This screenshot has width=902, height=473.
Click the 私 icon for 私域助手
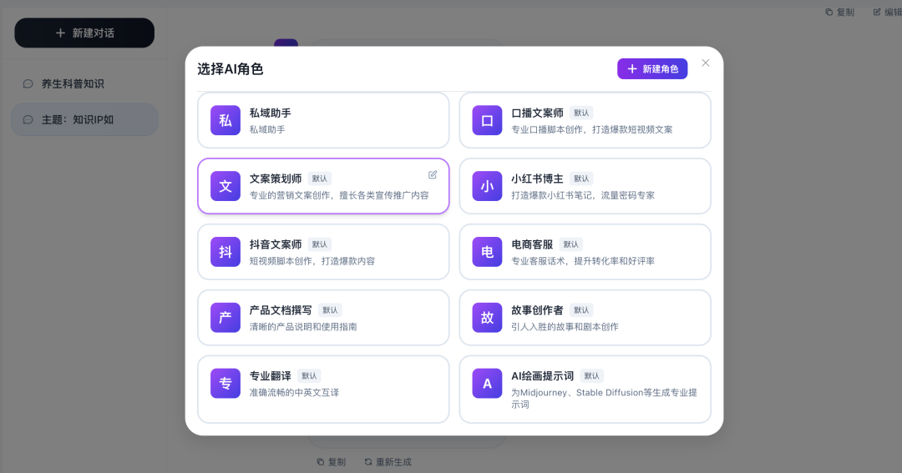click(x=225, y=120)
